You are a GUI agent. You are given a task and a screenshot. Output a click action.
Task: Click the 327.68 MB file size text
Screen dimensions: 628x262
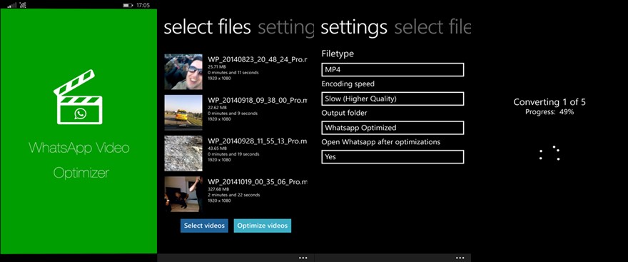click(x=218, y=189)
